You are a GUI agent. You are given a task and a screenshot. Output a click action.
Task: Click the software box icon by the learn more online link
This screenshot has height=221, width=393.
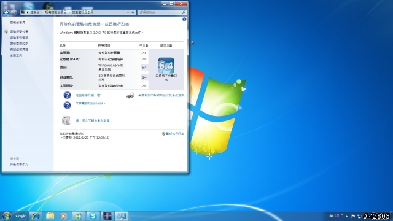[x=66, y=120]
